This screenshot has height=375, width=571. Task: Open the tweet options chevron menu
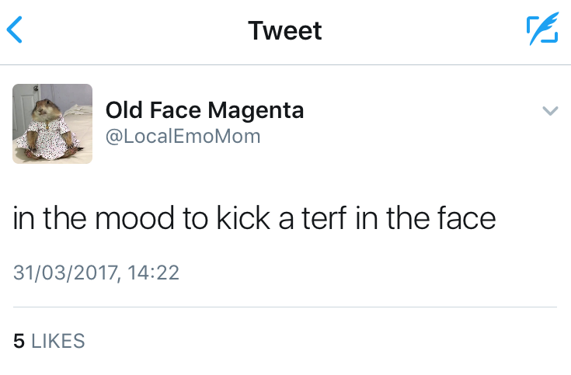[x=549, y=111]
